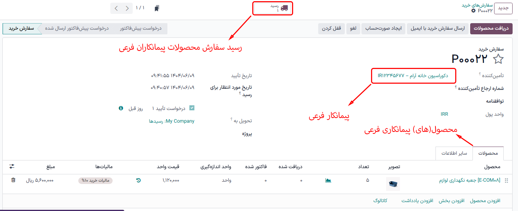The height and width of the screenshot is (211, 518).
Task: Mark order P00022 as favorite with star
Action: coord(498,59)
